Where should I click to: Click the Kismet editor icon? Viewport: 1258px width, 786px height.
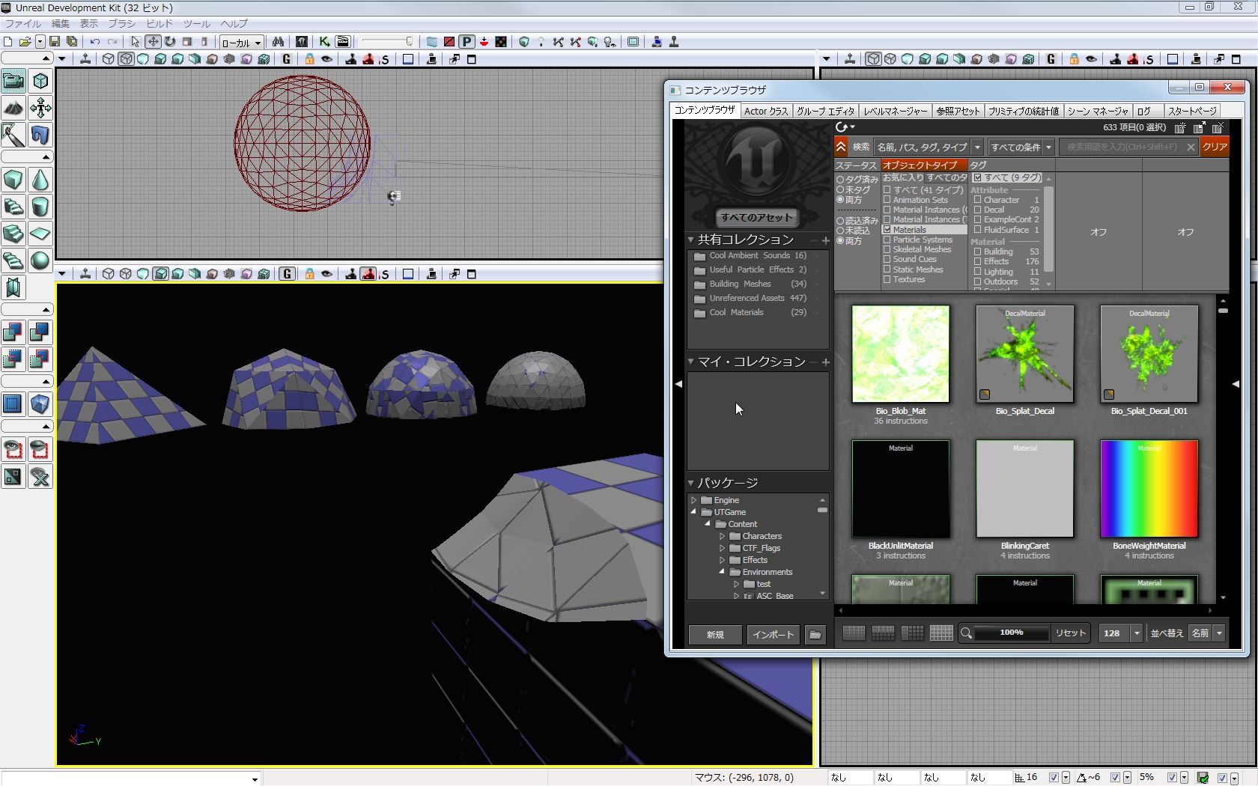(x=324, y=42)
